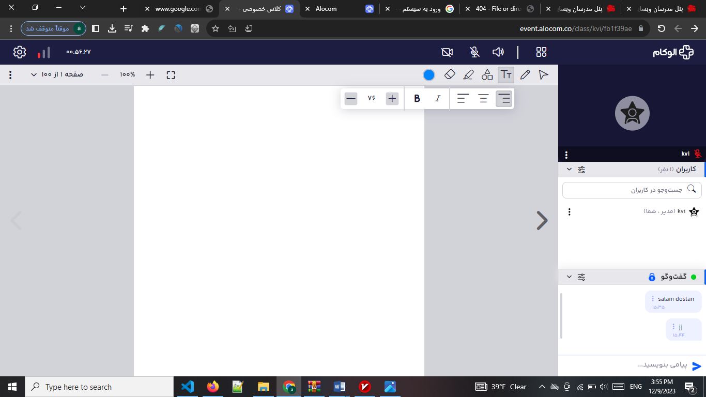The width and height of the screenshot is (706, 397).
Task: Enter fullscreen whiteboard view
Action: [171, 75]
